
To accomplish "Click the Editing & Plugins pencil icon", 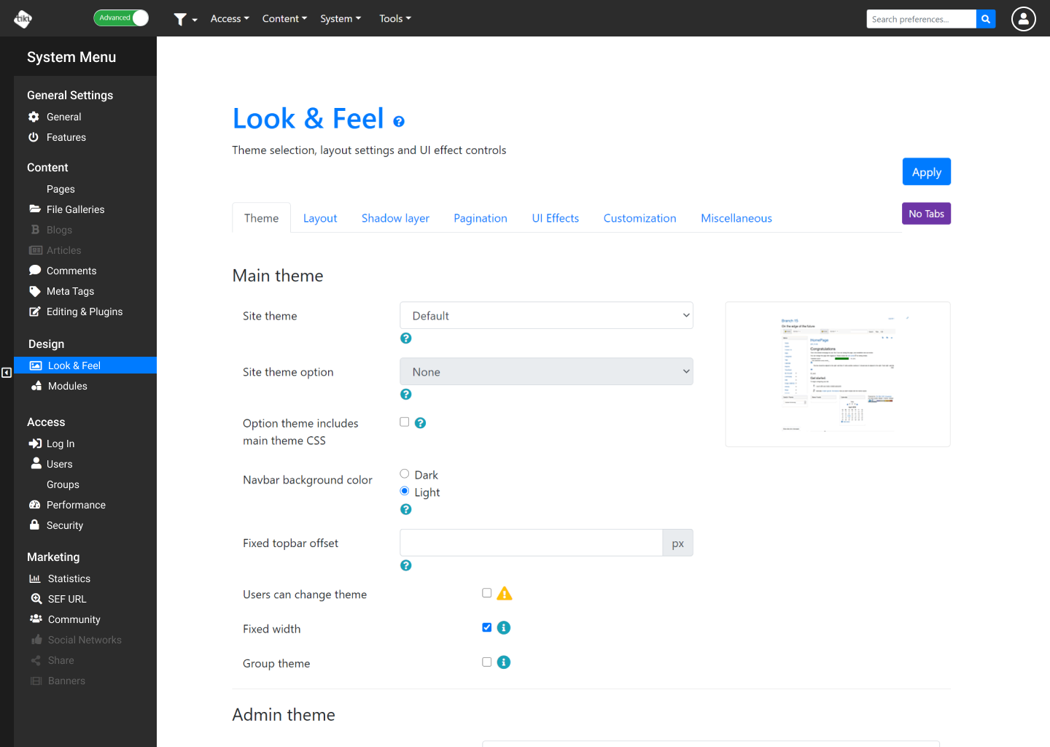I will [35, 311].
